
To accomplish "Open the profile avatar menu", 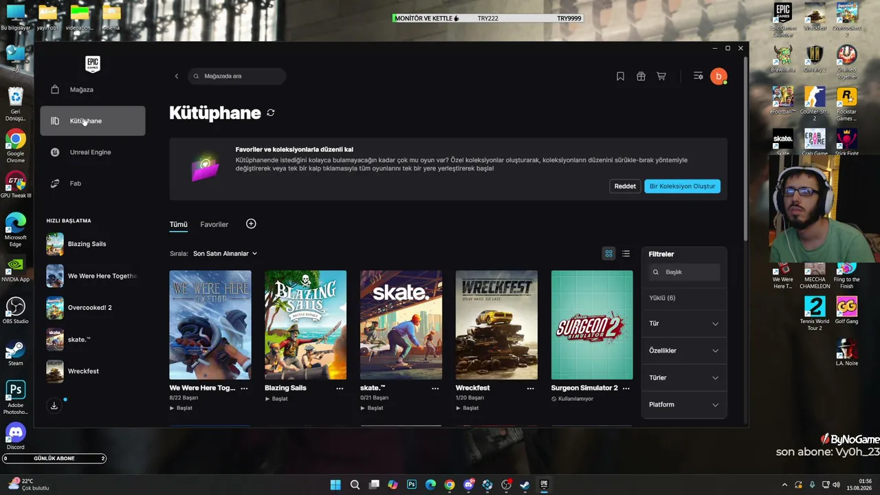I will pos(718,76).
